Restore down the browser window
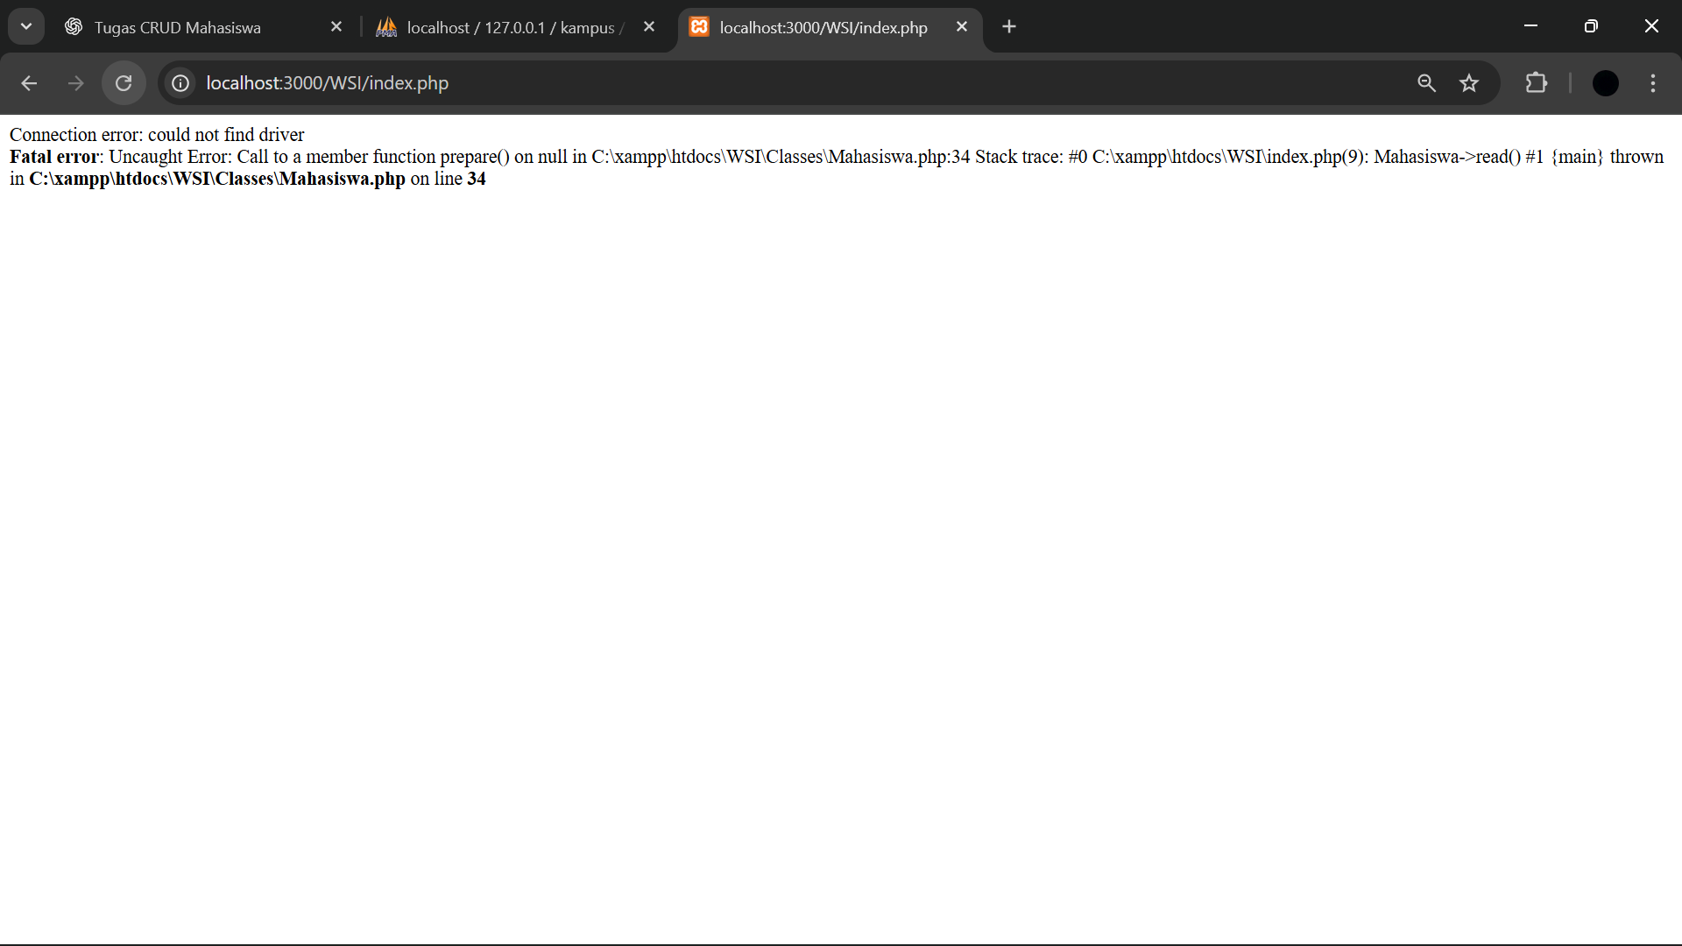The height and width of the screenshot is (946, 1682). pos(1591,26)
